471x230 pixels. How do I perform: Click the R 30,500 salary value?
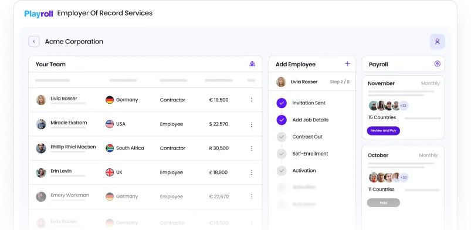click(x=219, y=148)
